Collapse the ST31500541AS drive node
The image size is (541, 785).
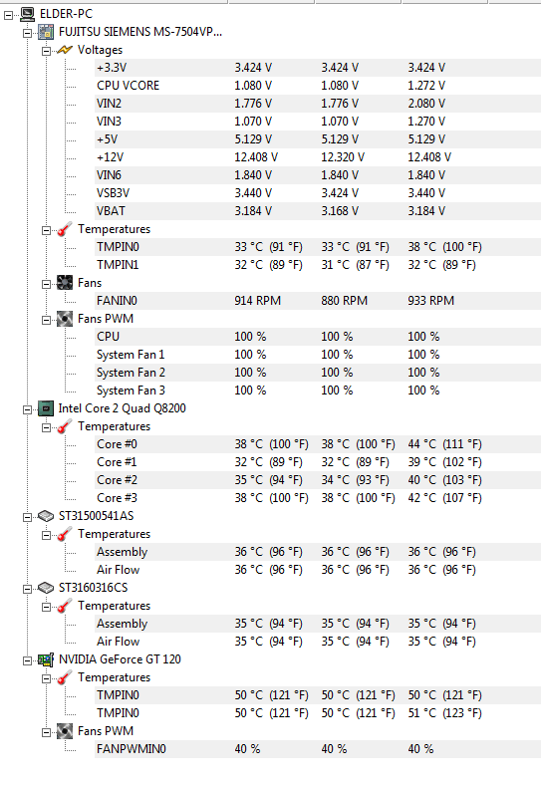(x=27, y=517)
